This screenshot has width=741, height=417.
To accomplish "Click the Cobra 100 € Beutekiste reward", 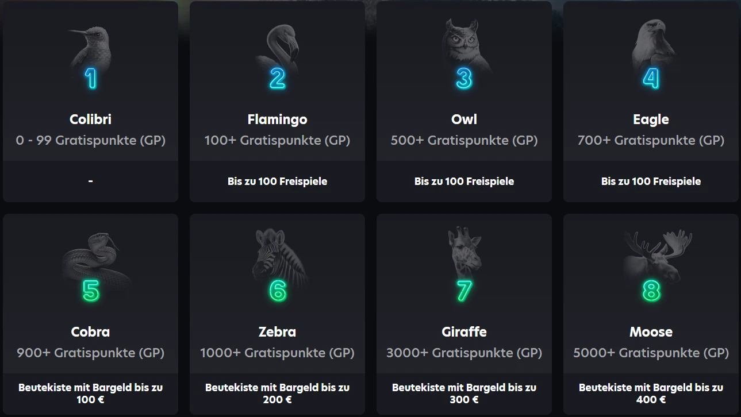I will pyautogui.click(x=91, y=393).
